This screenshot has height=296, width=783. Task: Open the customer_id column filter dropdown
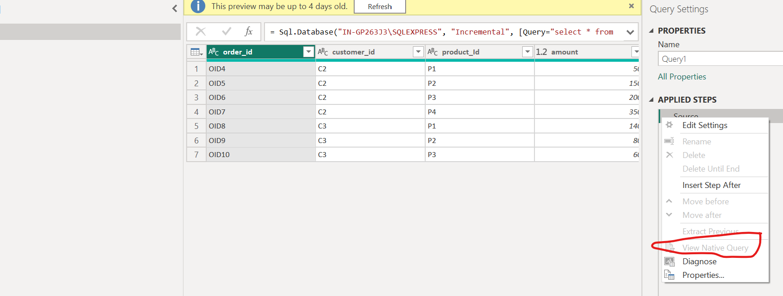418,52
